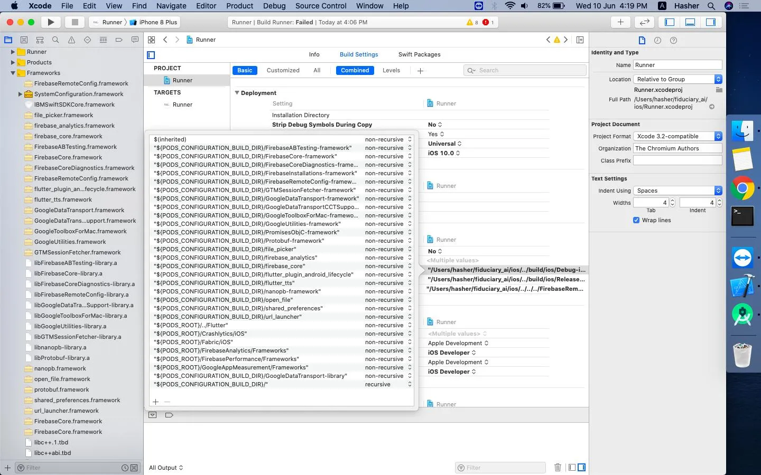Switch to the Swift Packages tab
The width and height of the screenshot is (761, 475).
[419, 54]
